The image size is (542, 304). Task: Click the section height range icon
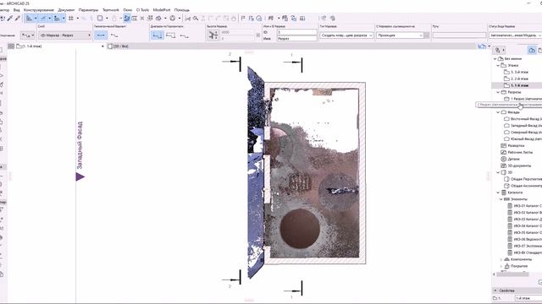[213, 35]
